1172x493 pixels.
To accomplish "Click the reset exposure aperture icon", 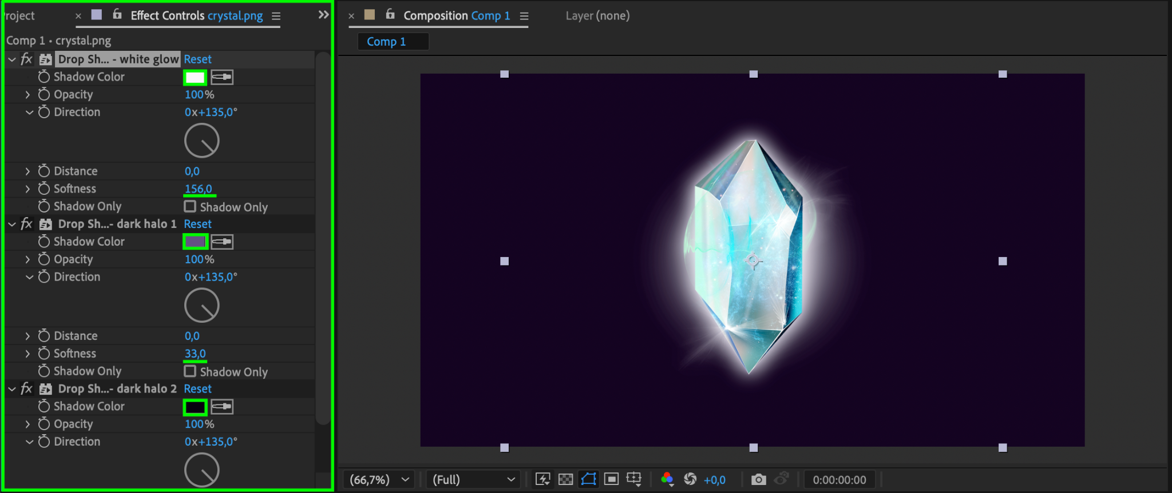I will (x=690, y=479).
